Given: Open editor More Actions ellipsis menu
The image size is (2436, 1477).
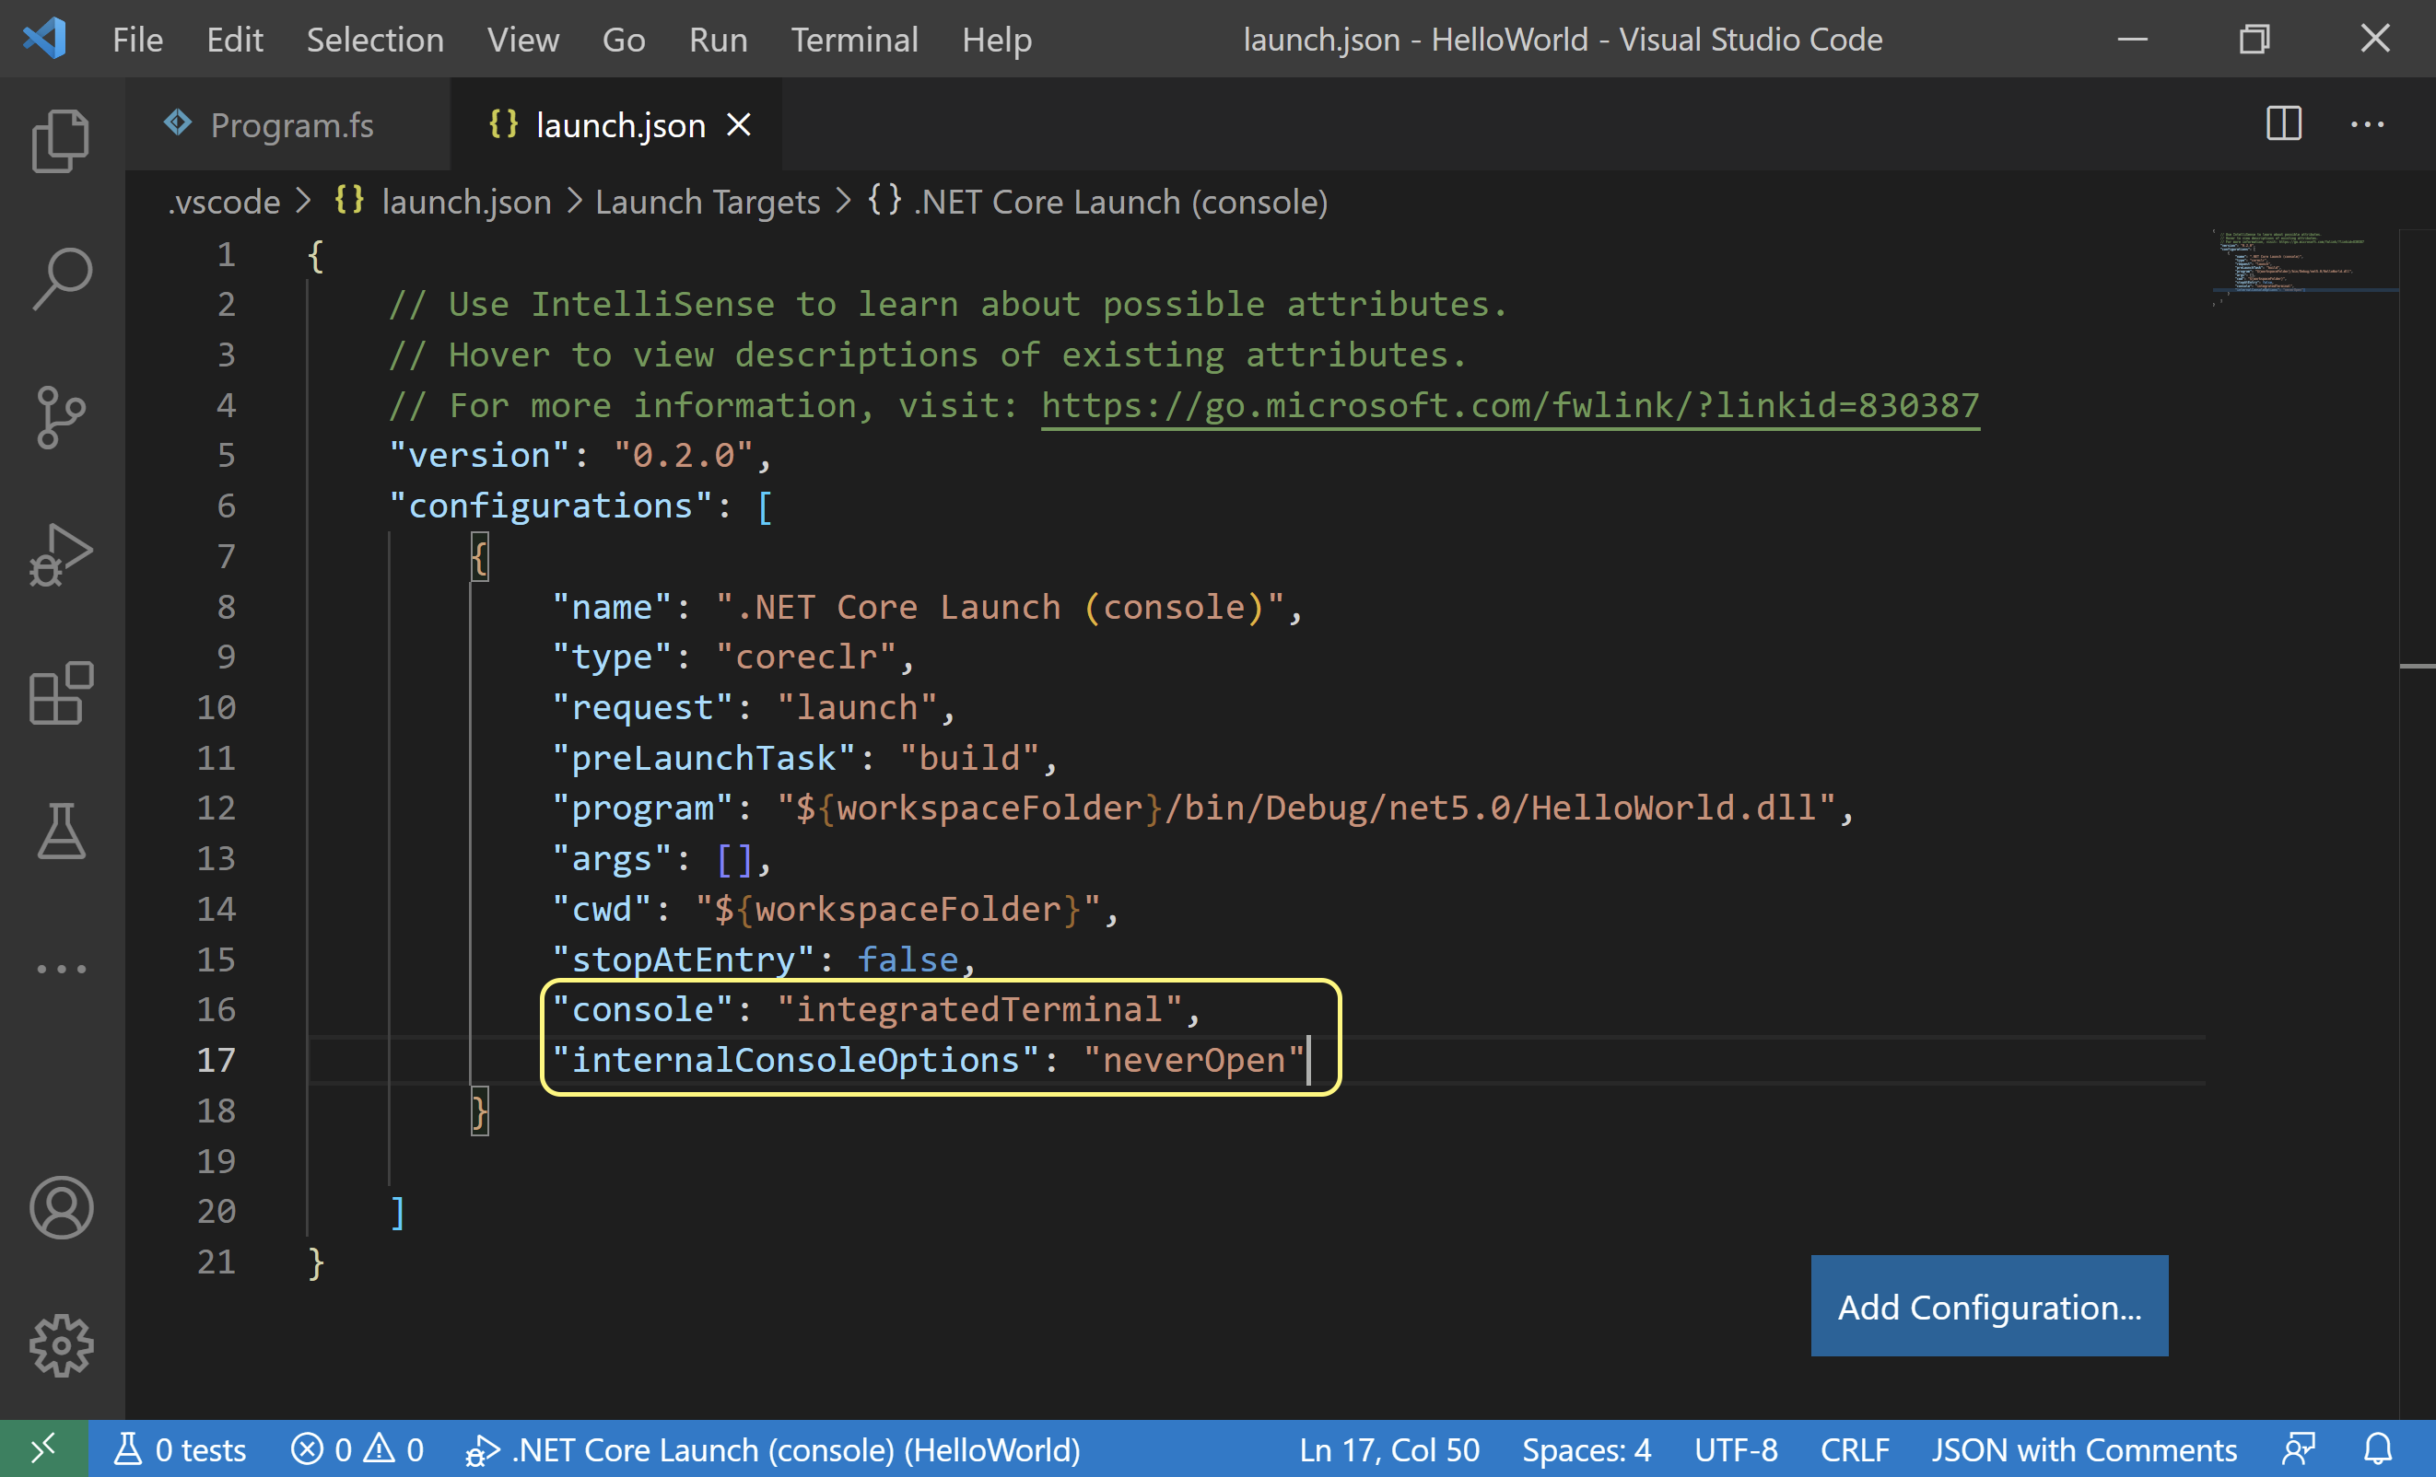Looking at the screenshot, I should [x=2367, y=124].
